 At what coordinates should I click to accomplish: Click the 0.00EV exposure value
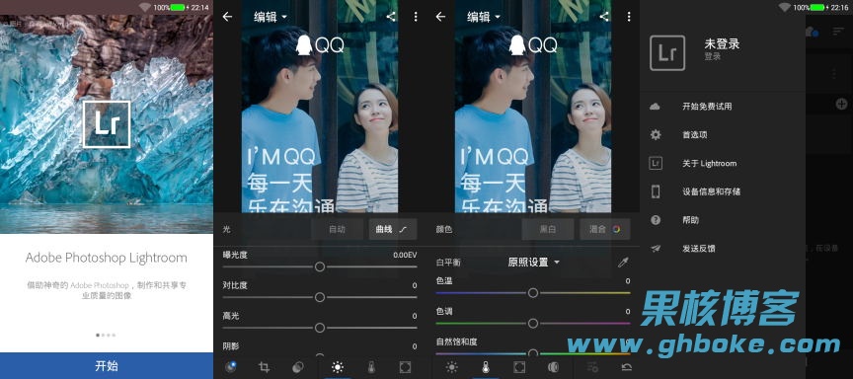[x=405, y=255]
